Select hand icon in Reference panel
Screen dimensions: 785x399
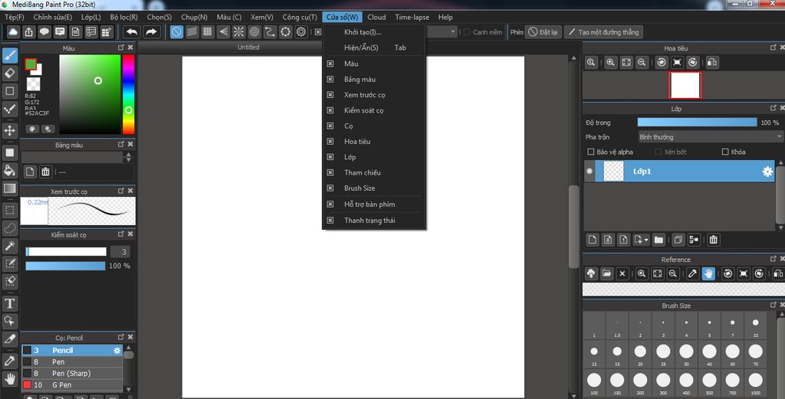708,273
